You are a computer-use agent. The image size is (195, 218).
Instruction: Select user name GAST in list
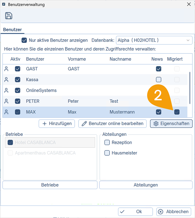(32, 69)
